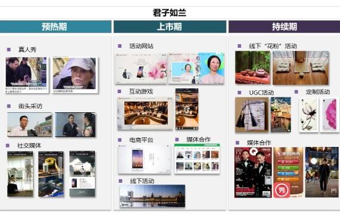Open custom phone case with ink lotus
340x215 pixels.
309,115
